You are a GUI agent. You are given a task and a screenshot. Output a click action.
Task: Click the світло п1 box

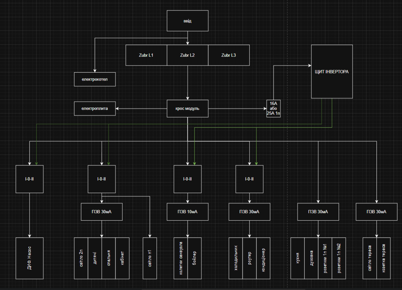click(150, 258)
